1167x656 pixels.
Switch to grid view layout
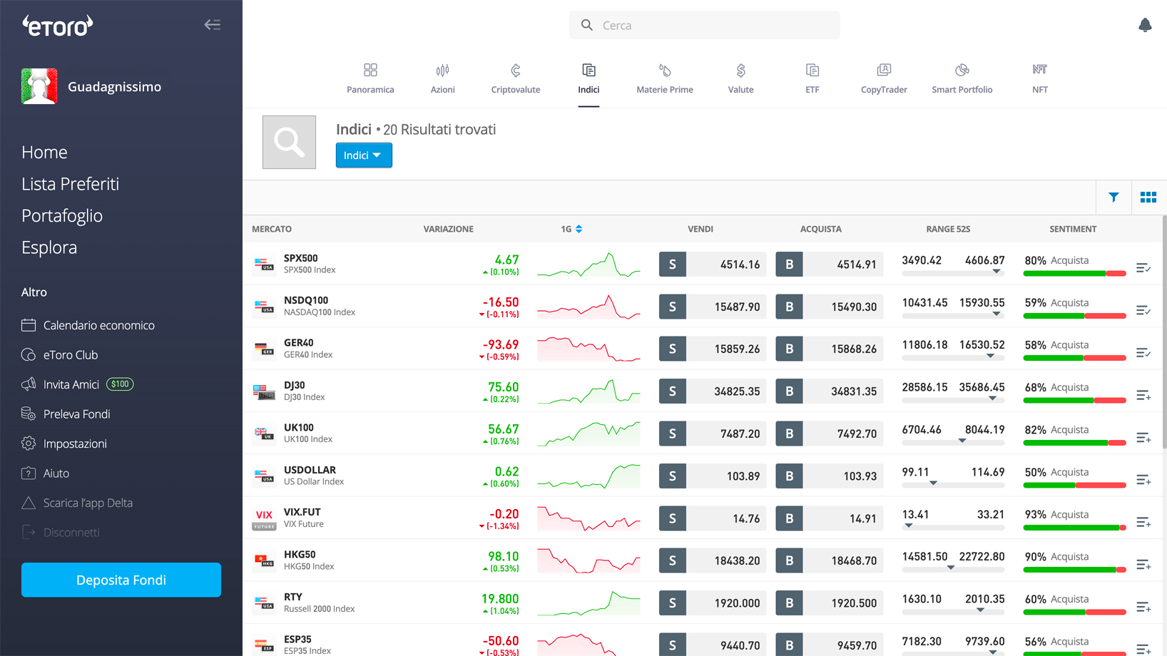1148,198
